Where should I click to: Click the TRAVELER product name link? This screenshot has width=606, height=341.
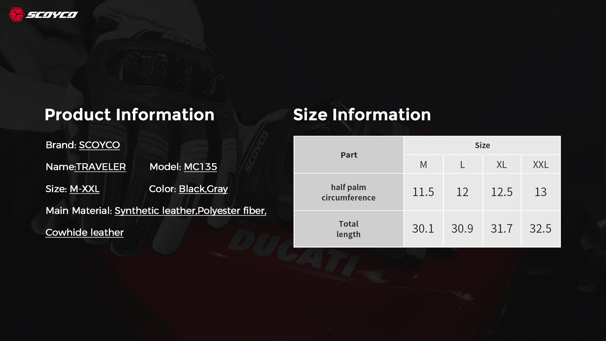tap(100, 167)
